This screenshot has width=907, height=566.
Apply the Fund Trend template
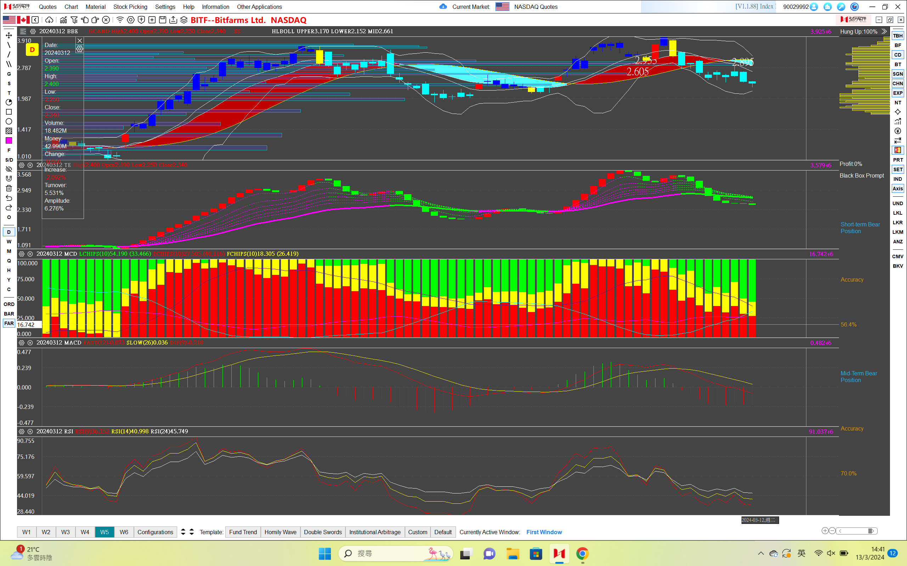pyautogui.click(x=243, y=532)
